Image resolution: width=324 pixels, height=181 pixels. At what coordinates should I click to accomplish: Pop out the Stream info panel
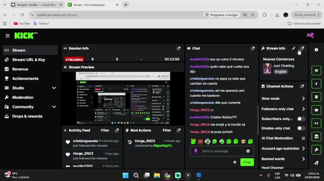click(x=302, y=48)
